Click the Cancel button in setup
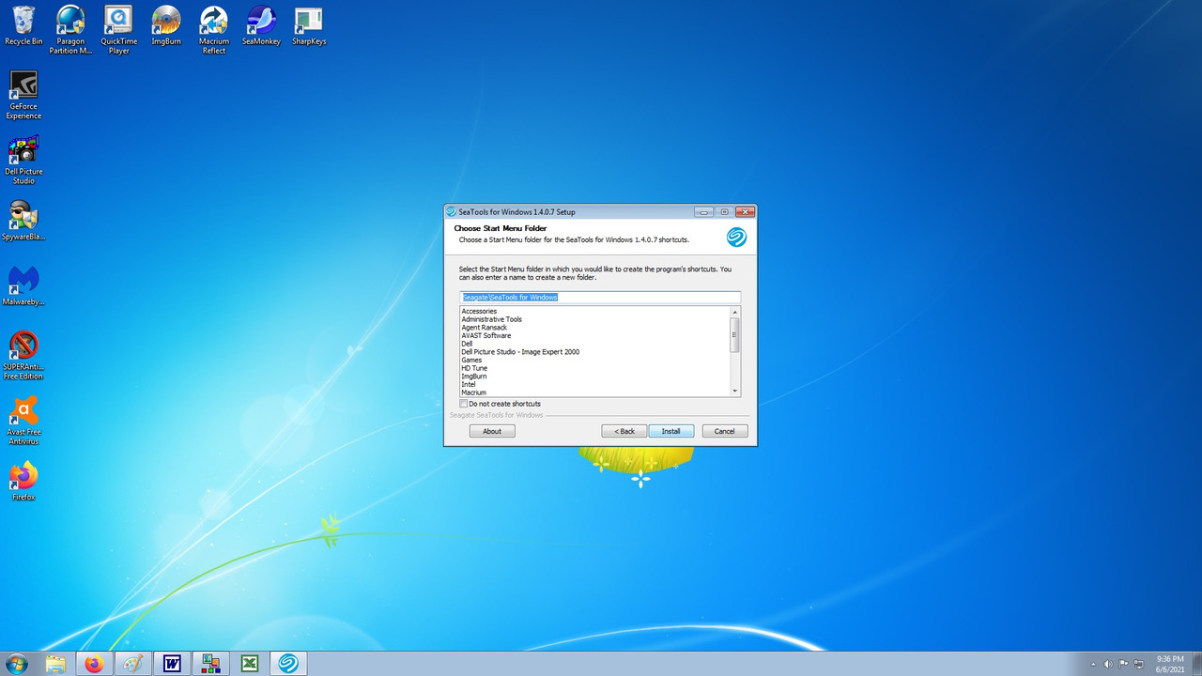The width and height of the screenshot is (1202, 676). click(x=725, y=431)
